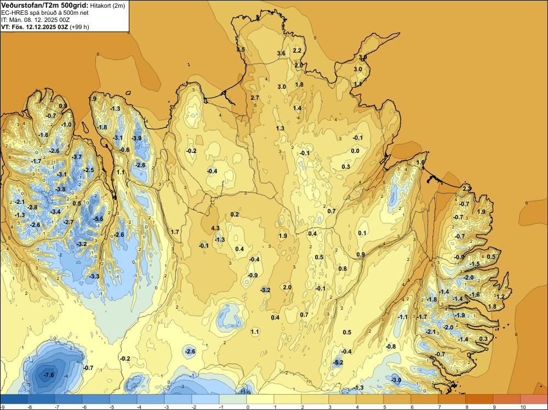This screenshot has height=410, width=548.
Task: Click the legend color between 4 and 5
Action: [x=370, y=399]
